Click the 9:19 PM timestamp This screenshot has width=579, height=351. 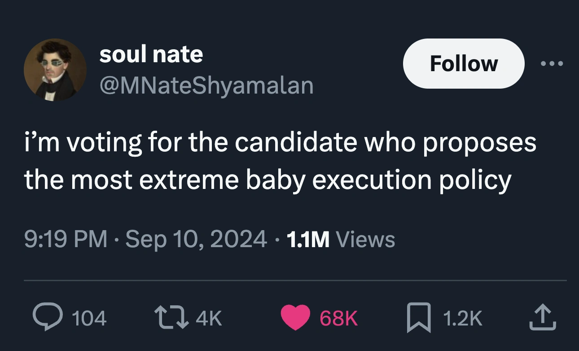click(x=66, y=239)
